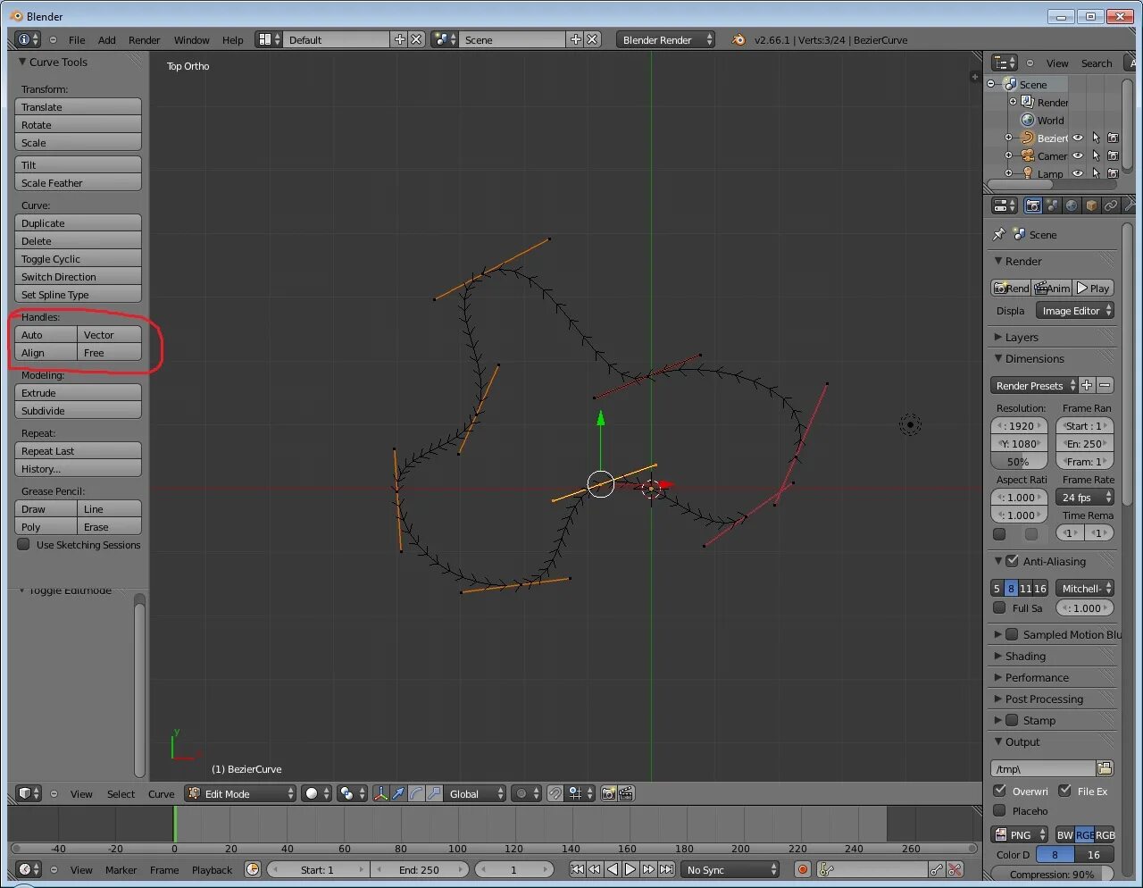Enable the Use Sketching Sessions checkbox
1143x888 pixels.
pyautogui.click(x=21, y=545)
